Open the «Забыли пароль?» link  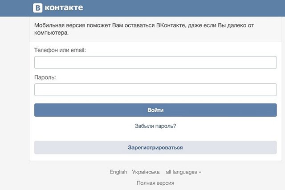tap(155, 126)
